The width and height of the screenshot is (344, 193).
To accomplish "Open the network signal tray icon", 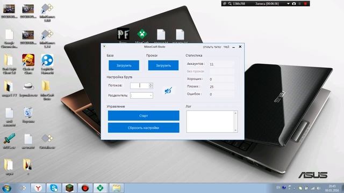I will [x=313, y=188].
